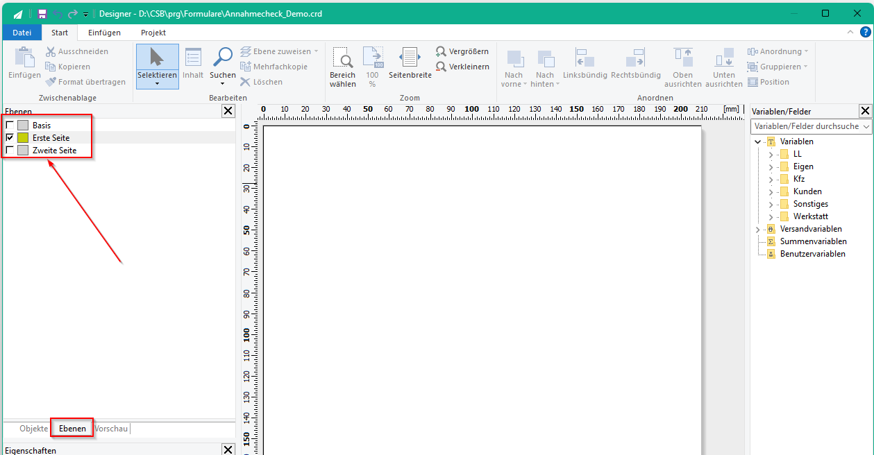This screenshot has width=874, height=455.
Task: Click the Mehrfachkopie icon
Action: (245, 67)
